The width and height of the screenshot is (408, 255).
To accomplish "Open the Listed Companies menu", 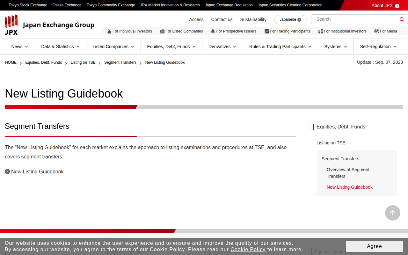I will 113,47.
